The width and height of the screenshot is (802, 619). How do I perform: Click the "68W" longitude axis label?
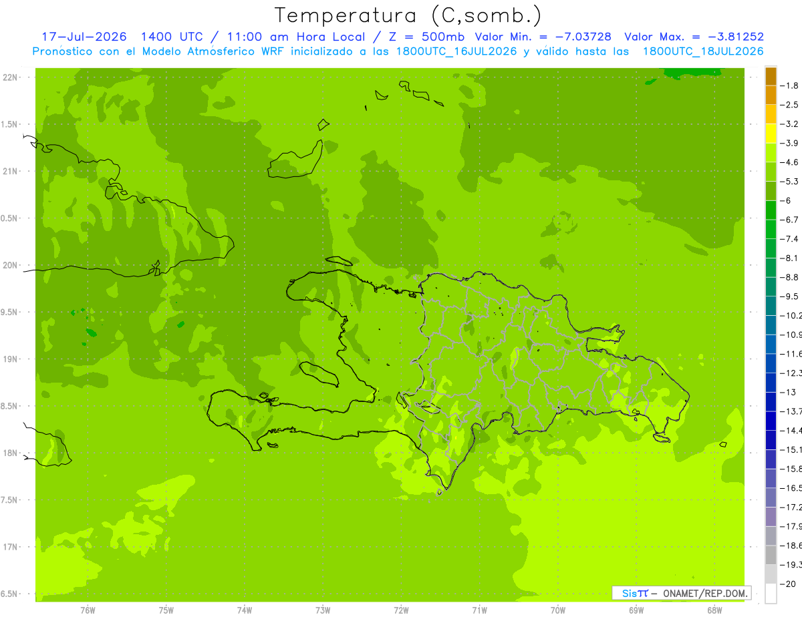(x=714, y=610)
